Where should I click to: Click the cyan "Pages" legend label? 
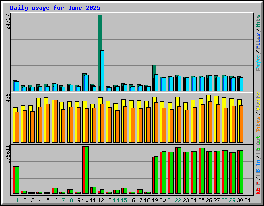tap(258, 63)
